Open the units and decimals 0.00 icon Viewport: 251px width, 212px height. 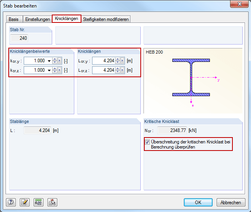(38, 202)
